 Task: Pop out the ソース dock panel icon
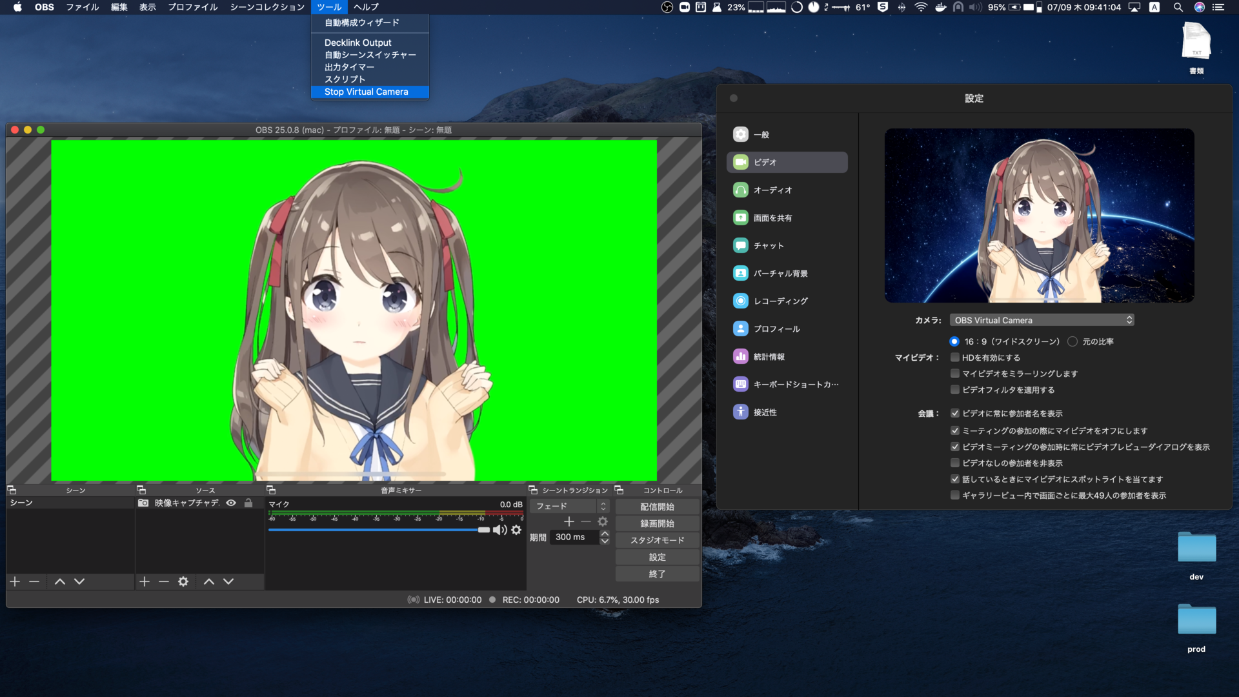[x=141, y=490]
